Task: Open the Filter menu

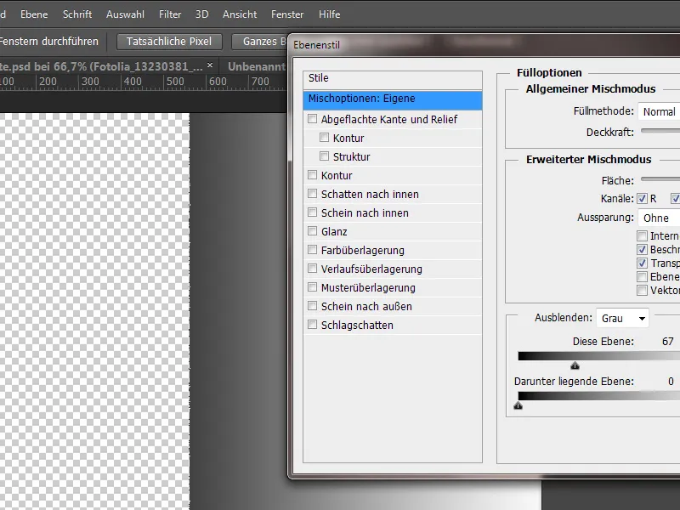Action: pyautogui.click(x=170, y=14)
